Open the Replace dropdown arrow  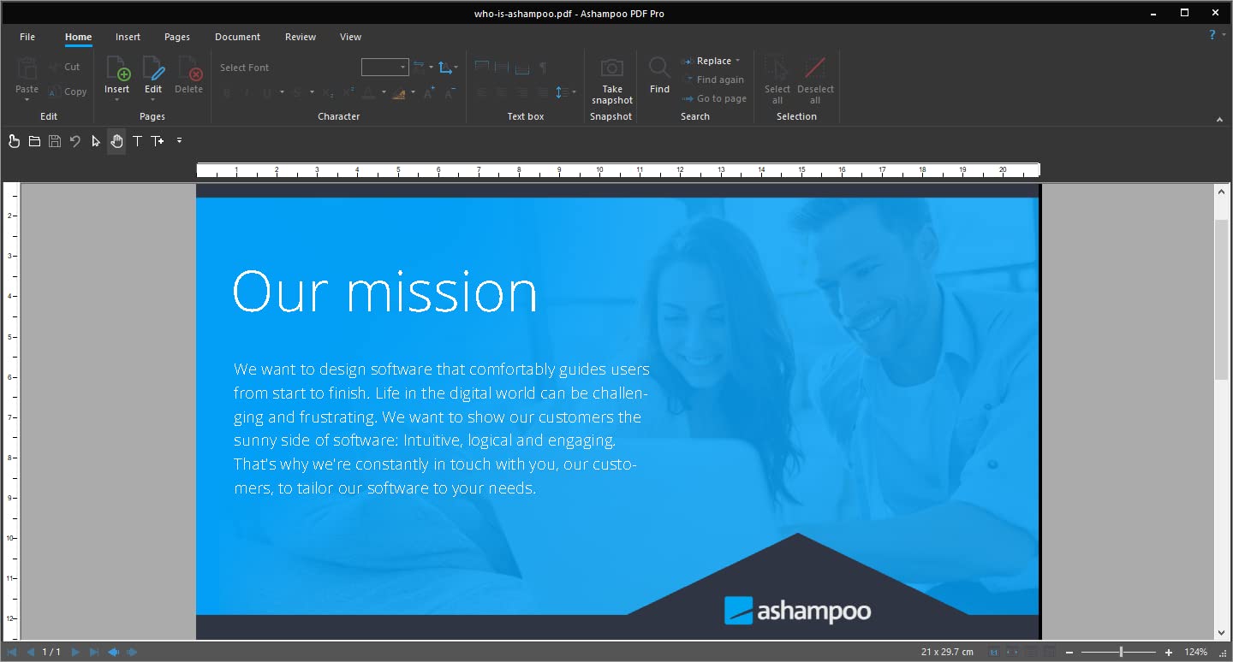[737, 61]
